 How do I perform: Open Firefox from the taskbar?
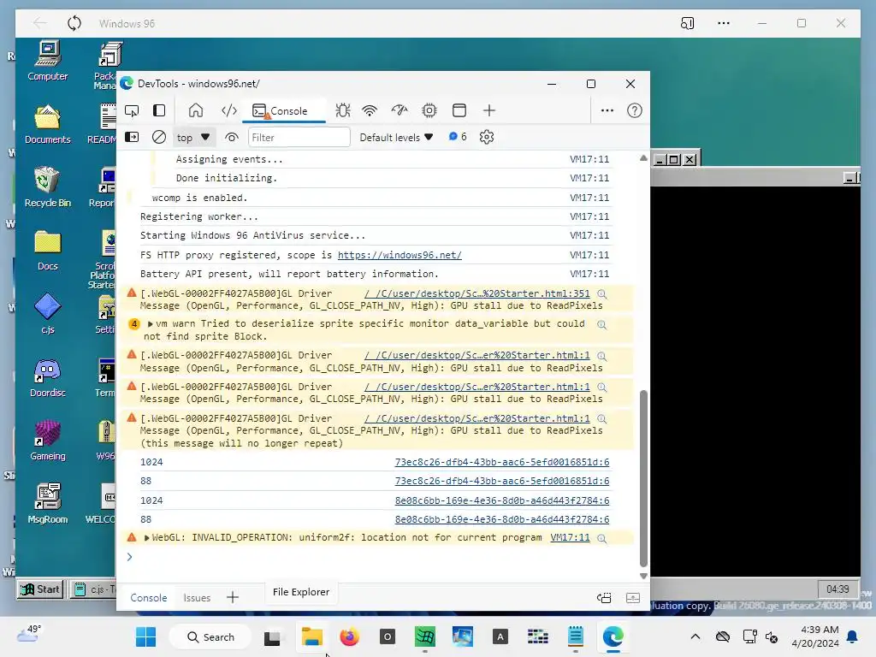349,636
